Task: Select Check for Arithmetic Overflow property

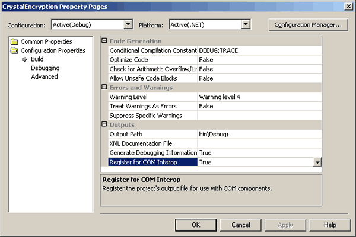Action: (153, 69)
